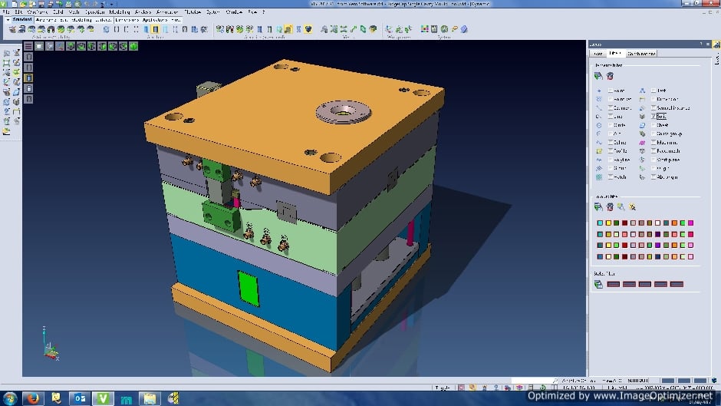Open Outlook from the taskbar
This screenshot has height=406, width=721.
[79, 398]
